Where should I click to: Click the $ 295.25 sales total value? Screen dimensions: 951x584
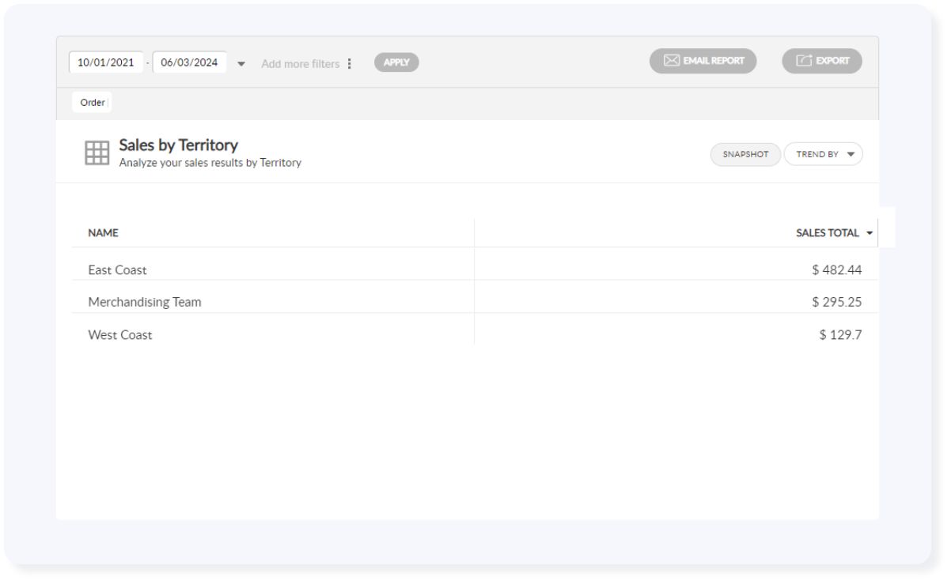click(836, 302)
